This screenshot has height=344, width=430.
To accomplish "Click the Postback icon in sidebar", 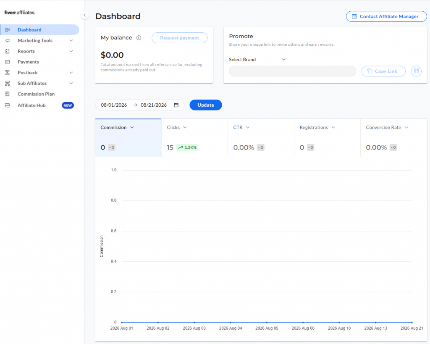I will coord(8,72).
